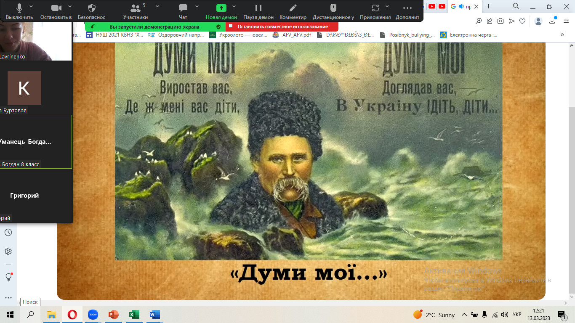Switch to first YouTube browser tab

tap(432, 6)
